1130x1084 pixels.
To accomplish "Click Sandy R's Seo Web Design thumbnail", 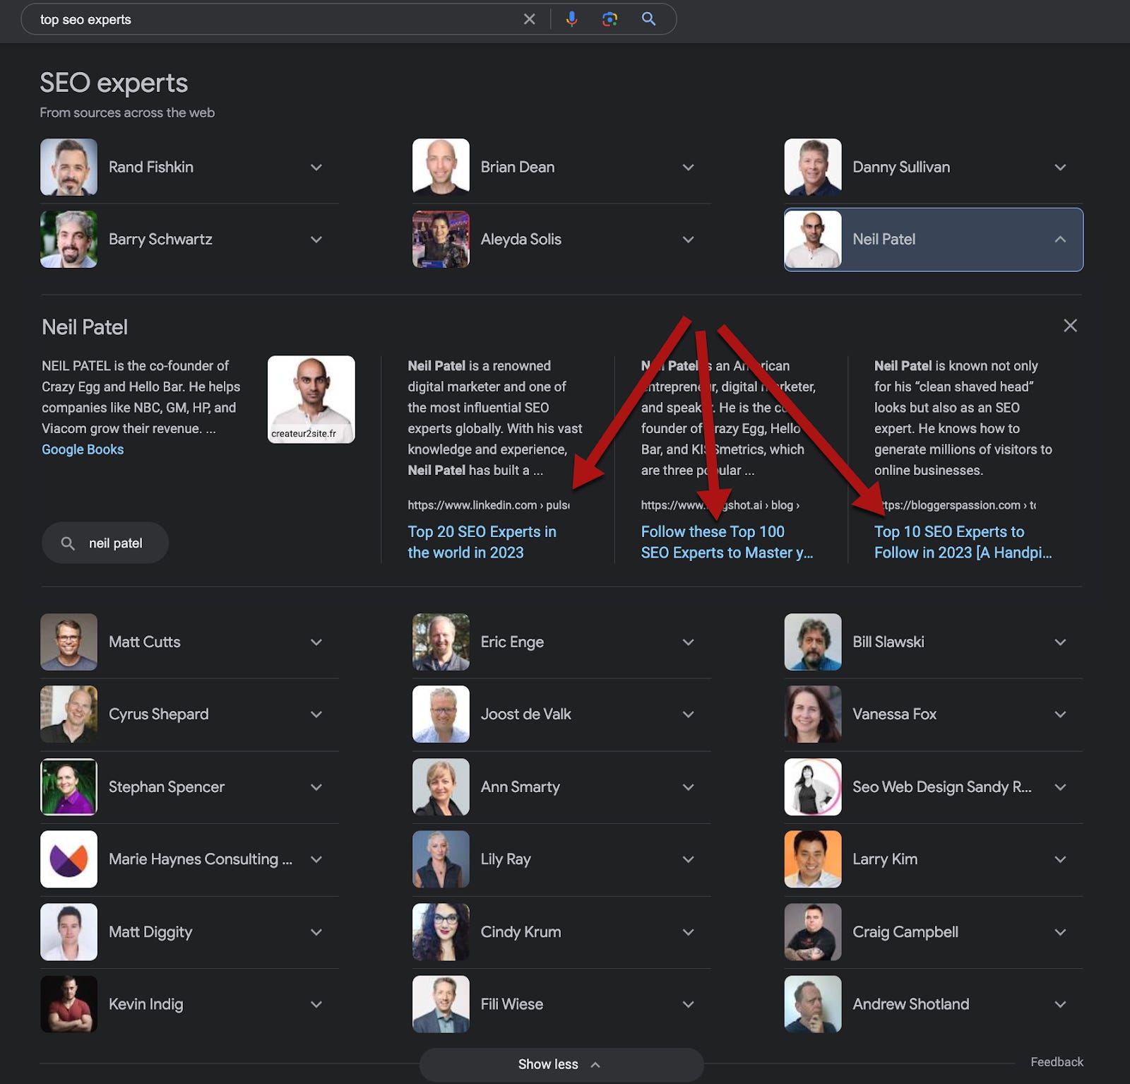I will click(x=813, y=787).
